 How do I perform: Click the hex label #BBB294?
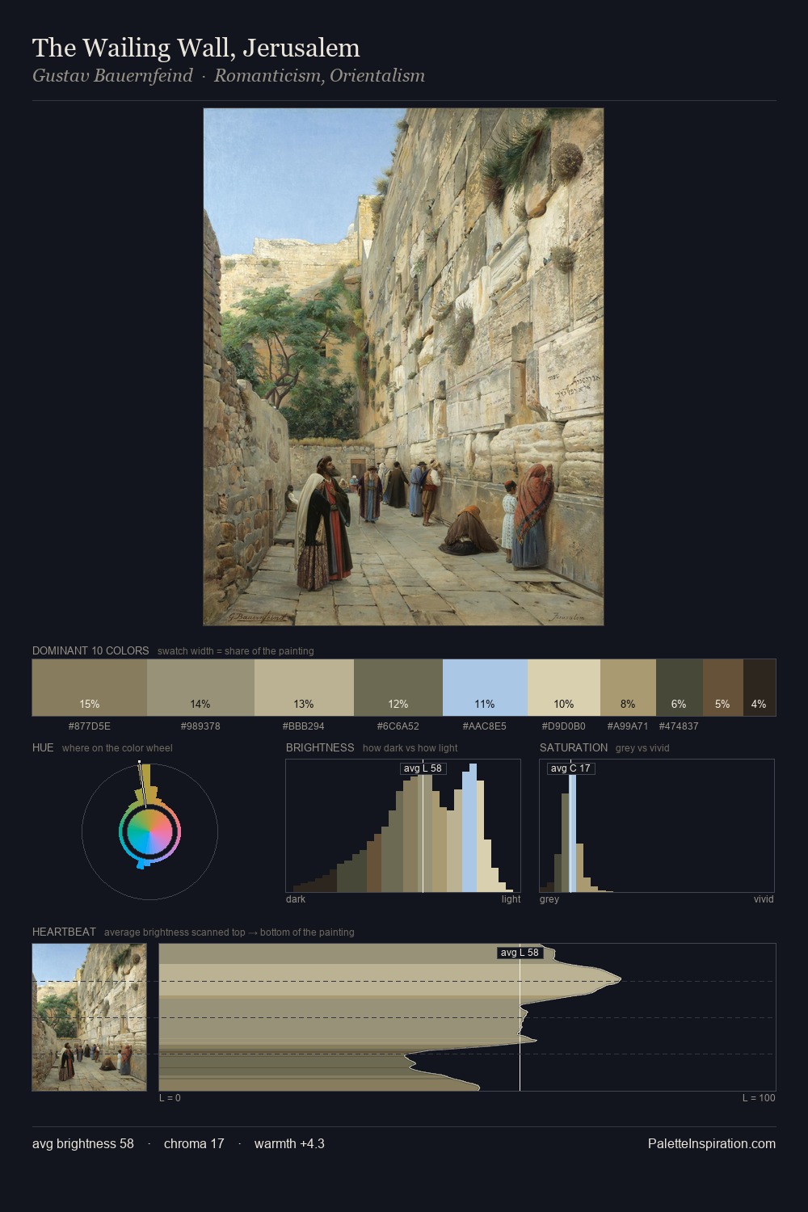tap(304, 726)
